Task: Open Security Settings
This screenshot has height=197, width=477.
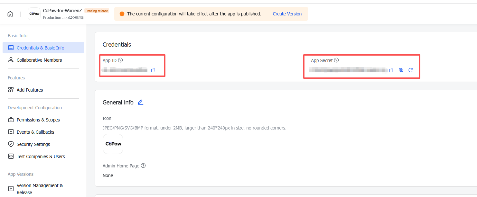Action: tap(33, 144)
